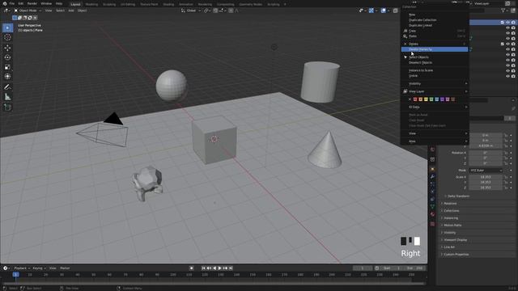Image resolution: width=518 pixels, height=291 pixels.
Task: Open the Object menu in the viewport header
Action: 82,11
